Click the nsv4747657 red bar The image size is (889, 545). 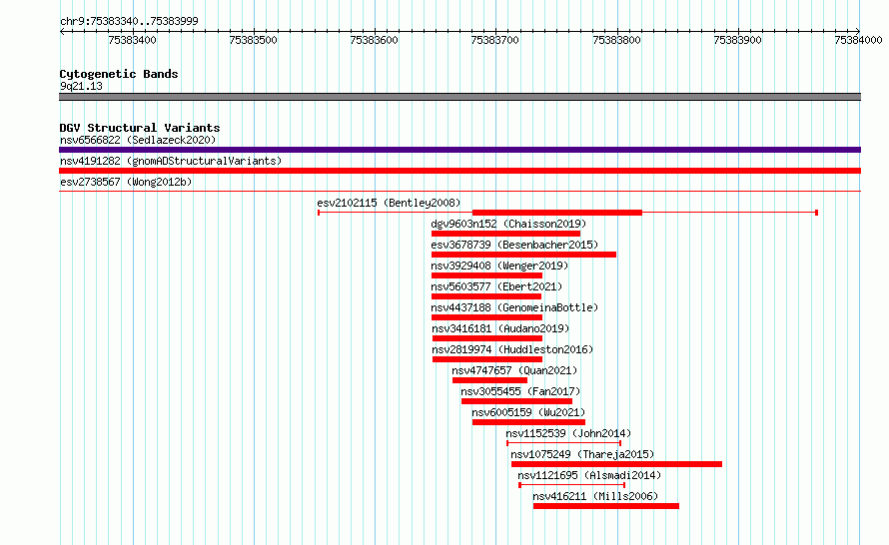[x=489, y=380]
